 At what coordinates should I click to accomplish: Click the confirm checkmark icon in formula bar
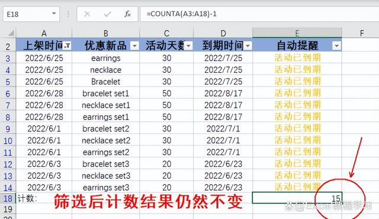(x=108, y=14)
